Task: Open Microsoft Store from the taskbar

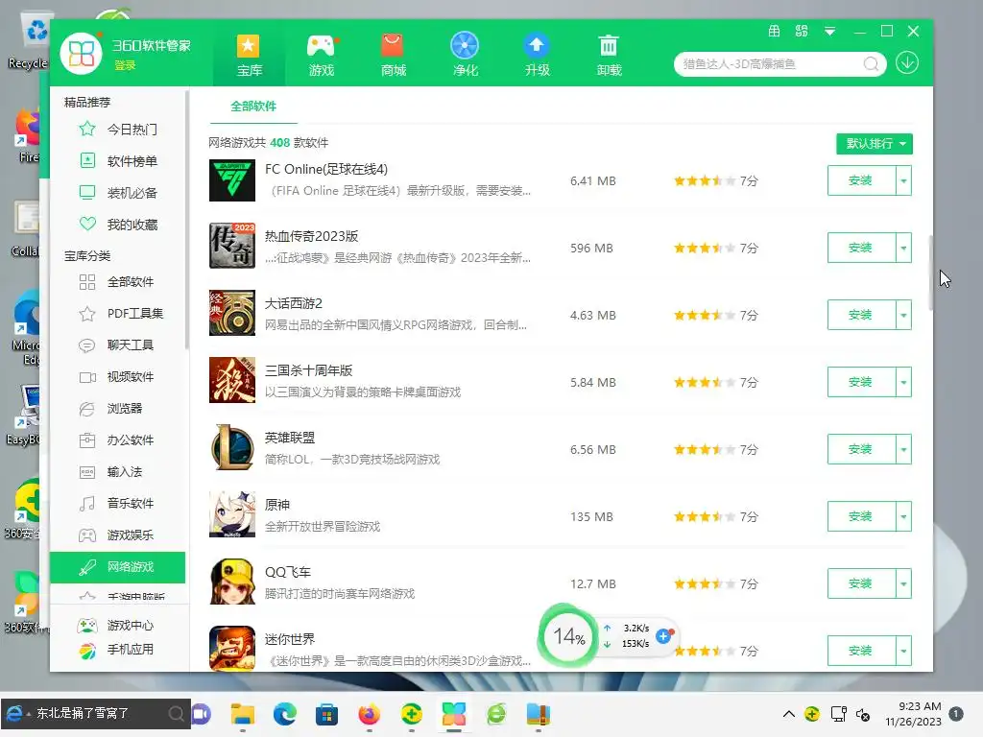Action: click(326, 714)
